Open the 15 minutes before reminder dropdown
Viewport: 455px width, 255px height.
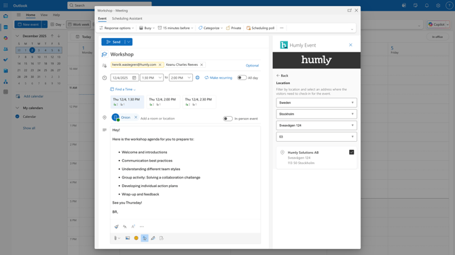(175, 28)
